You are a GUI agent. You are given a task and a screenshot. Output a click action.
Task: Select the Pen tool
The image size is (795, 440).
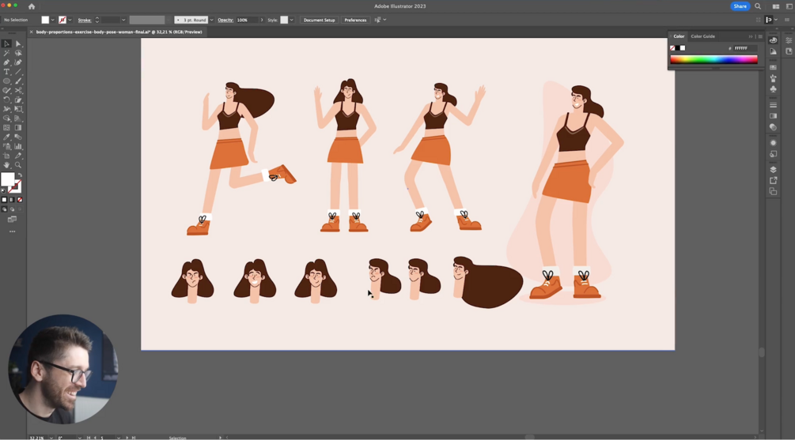[6, 62]
